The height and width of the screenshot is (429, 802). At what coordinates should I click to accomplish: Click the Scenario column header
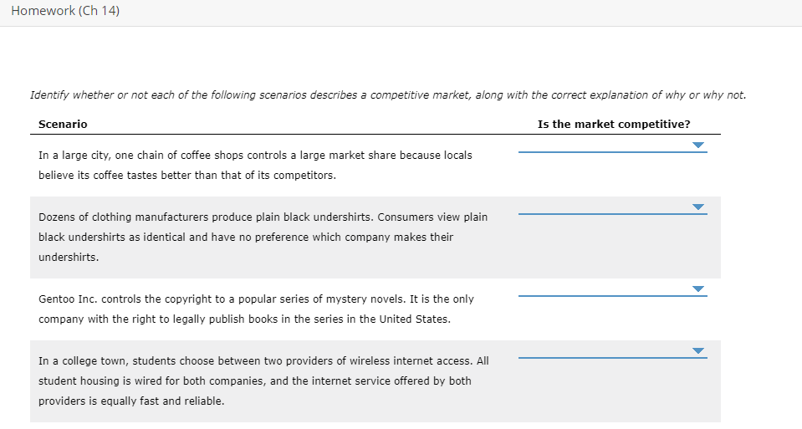(63, 124)
